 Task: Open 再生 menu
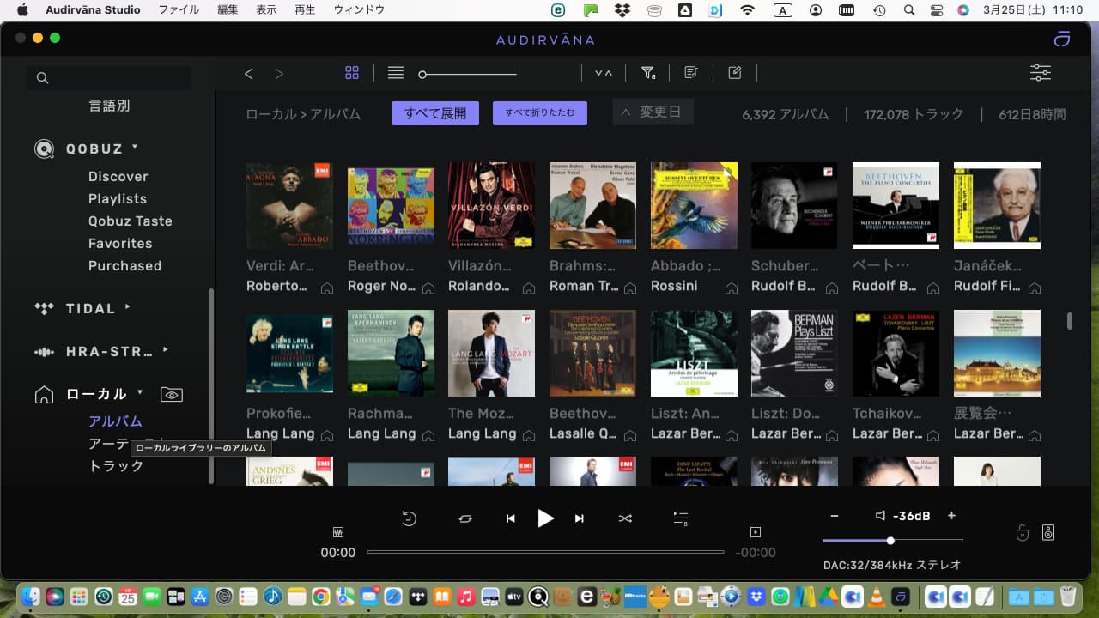(305, 10)
